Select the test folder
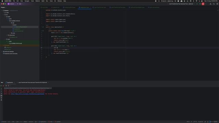The image size is (219, 123). coord(8,39)
